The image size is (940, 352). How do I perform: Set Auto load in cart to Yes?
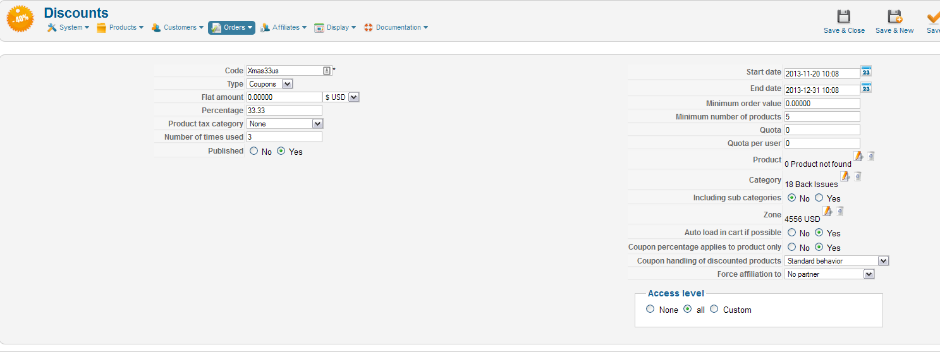(x=819, y=233)
